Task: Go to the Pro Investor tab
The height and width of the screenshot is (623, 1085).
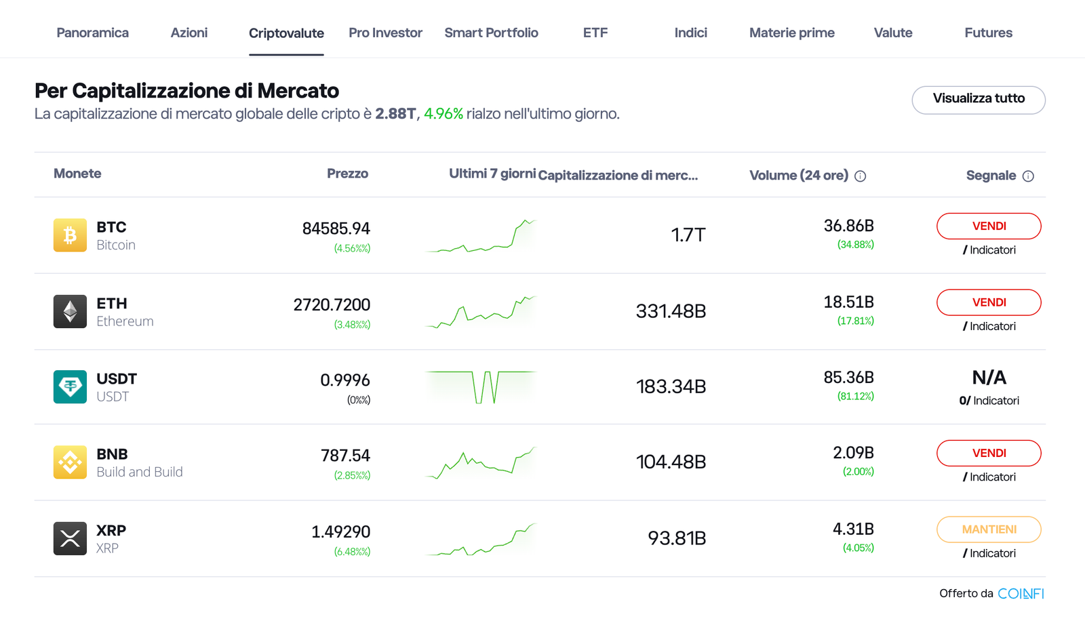Action: (x=385, y=33)
